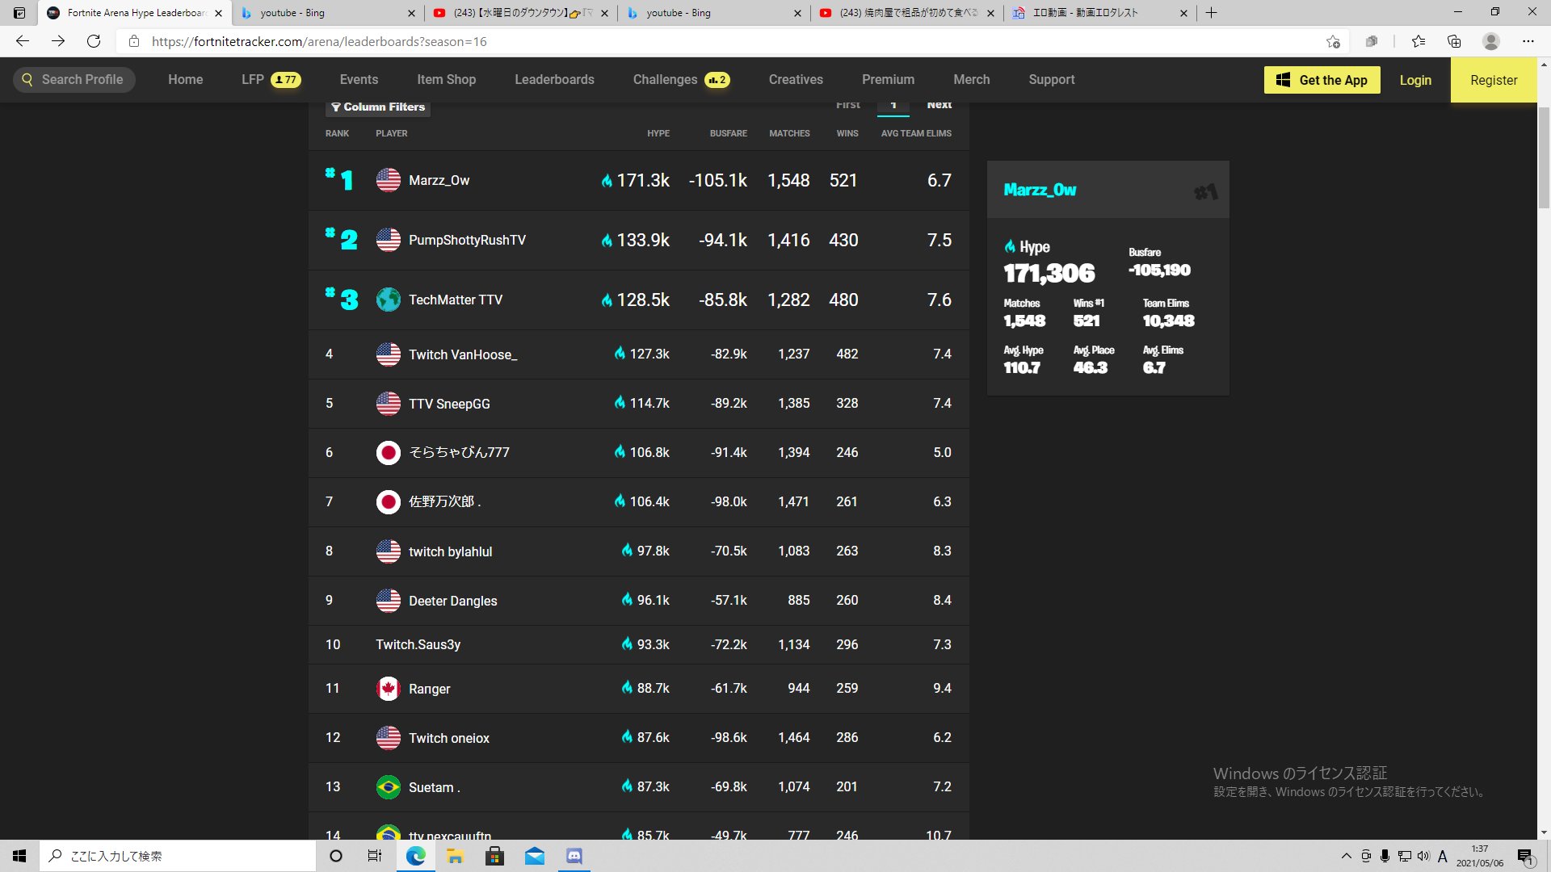Open Marzz_Ow player profile link
The width and height of the screenshot is (1551, 872).
coord(439,180)
